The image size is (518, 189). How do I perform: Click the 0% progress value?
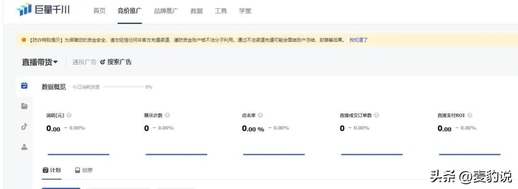tap(149, 87)
